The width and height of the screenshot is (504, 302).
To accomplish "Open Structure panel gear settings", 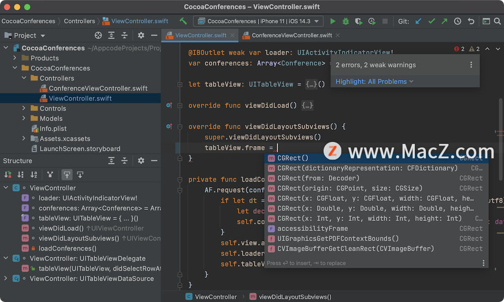I will point(141,161).
